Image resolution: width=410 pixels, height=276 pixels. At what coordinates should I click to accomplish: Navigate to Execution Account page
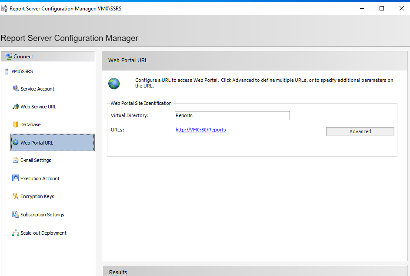[40, 178]
